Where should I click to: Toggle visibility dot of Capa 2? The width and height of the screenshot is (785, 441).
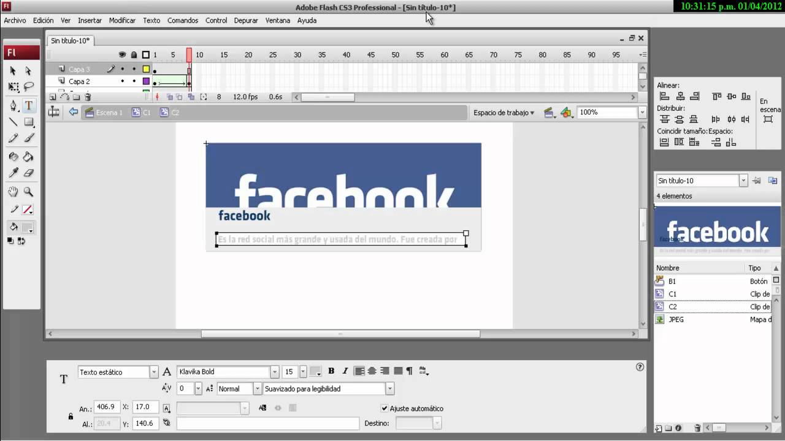[x=122, y=81]
